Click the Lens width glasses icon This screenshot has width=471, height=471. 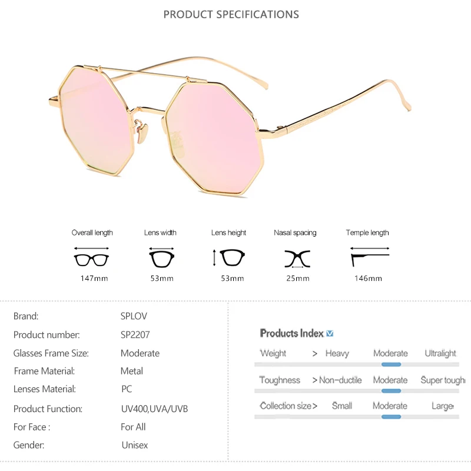tap(161, 258)
